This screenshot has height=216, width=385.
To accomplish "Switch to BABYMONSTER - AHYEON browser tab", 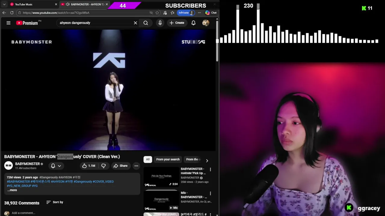I will 85,4.
